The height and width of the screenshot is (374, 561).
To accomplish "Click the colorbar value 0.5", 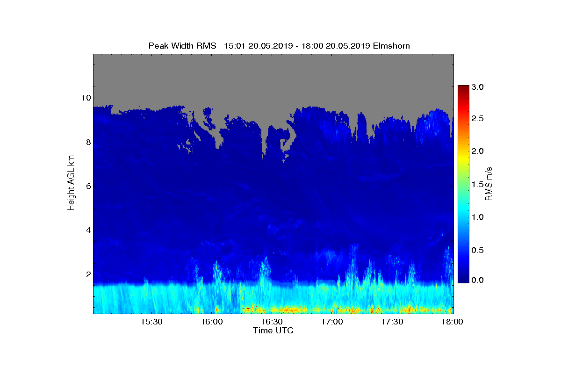I will point(478,250).
